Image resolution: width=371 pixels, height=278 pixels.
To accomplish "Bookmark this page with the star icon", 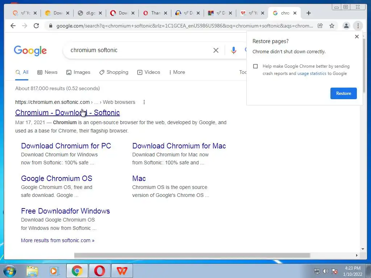I will [332, 26].
